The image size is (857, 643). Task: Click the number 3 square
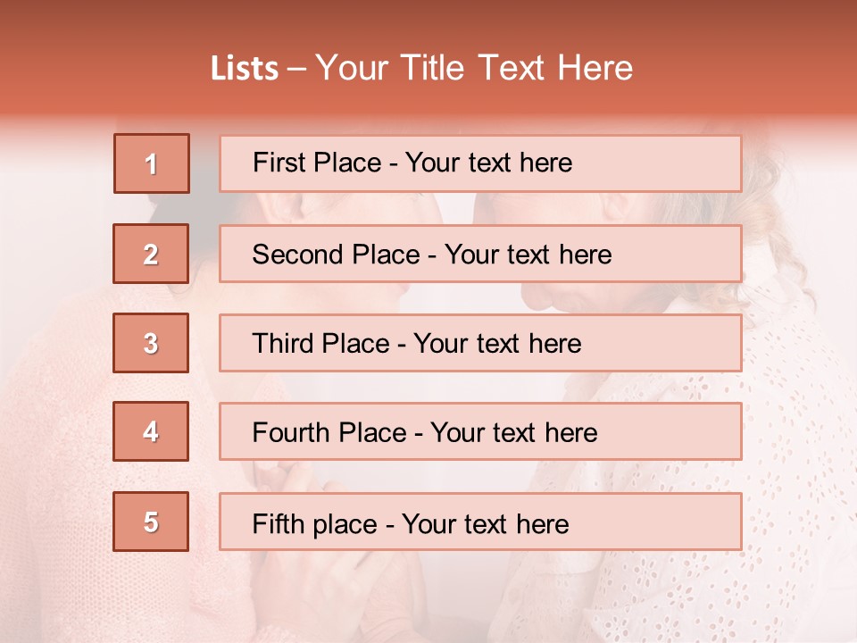[151, 343]
